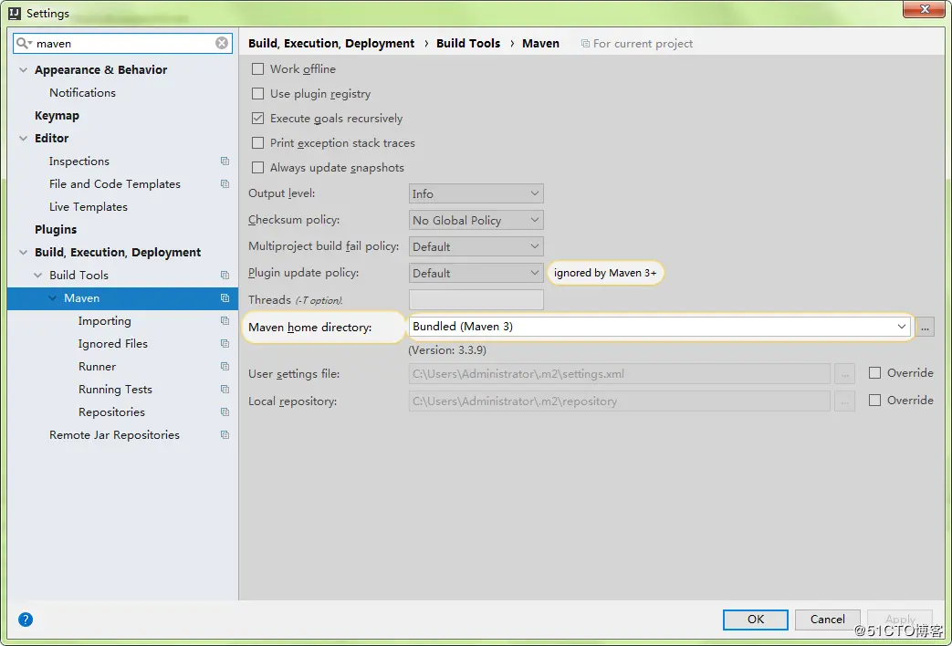Click project icon beside Runner
This screenshot has height=646, width=952.
225,367
